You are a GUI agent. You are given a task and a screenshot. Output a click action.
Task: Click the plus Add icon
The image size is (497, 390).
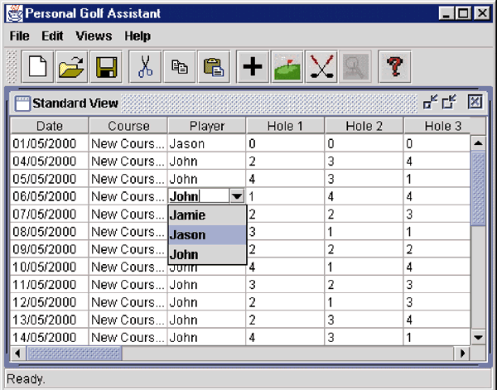[253, 67]
